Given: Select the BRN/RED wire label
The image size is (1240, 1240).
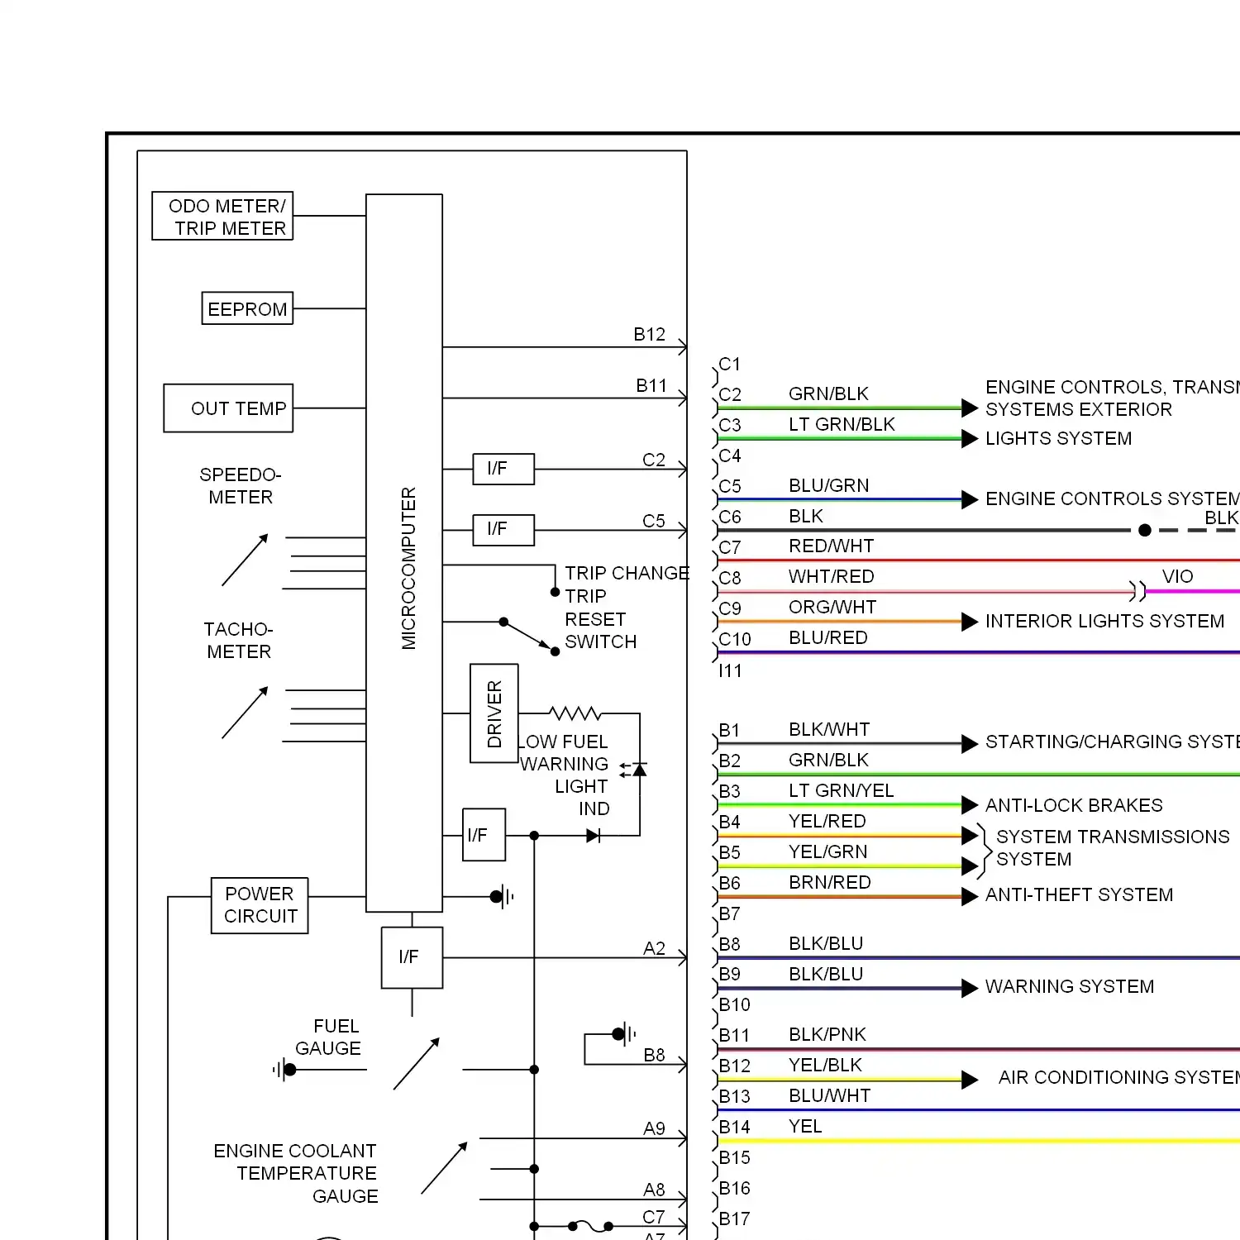Looking at the screenshot, I should pos(829,882).
